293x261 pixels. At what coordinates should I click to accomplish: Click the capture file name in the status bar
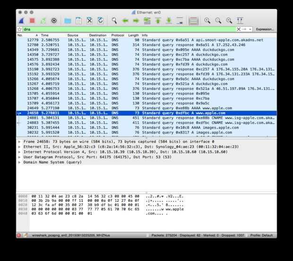pyautogui.click(x=71, y=236)
